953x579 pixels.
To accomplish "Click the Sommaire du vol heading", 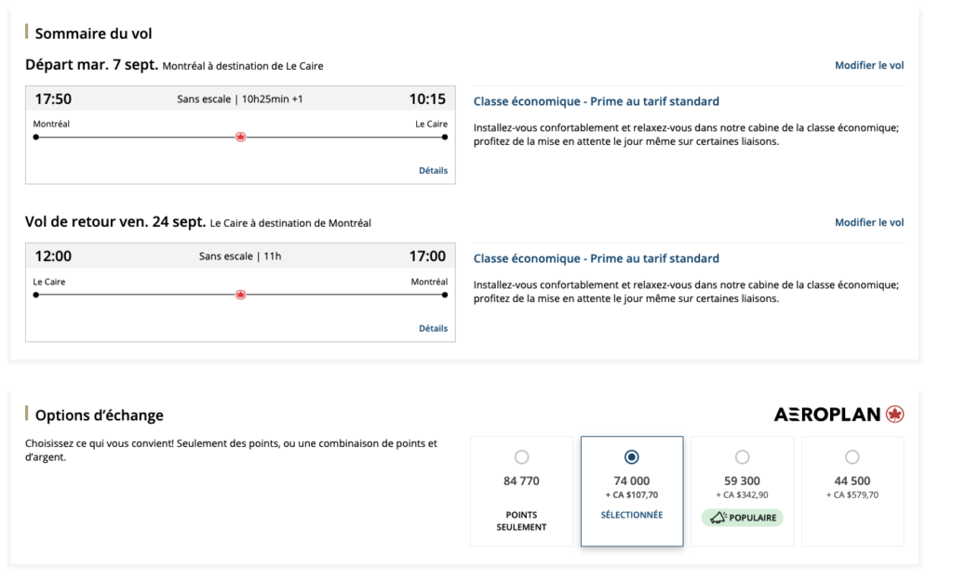I will 94,33.
